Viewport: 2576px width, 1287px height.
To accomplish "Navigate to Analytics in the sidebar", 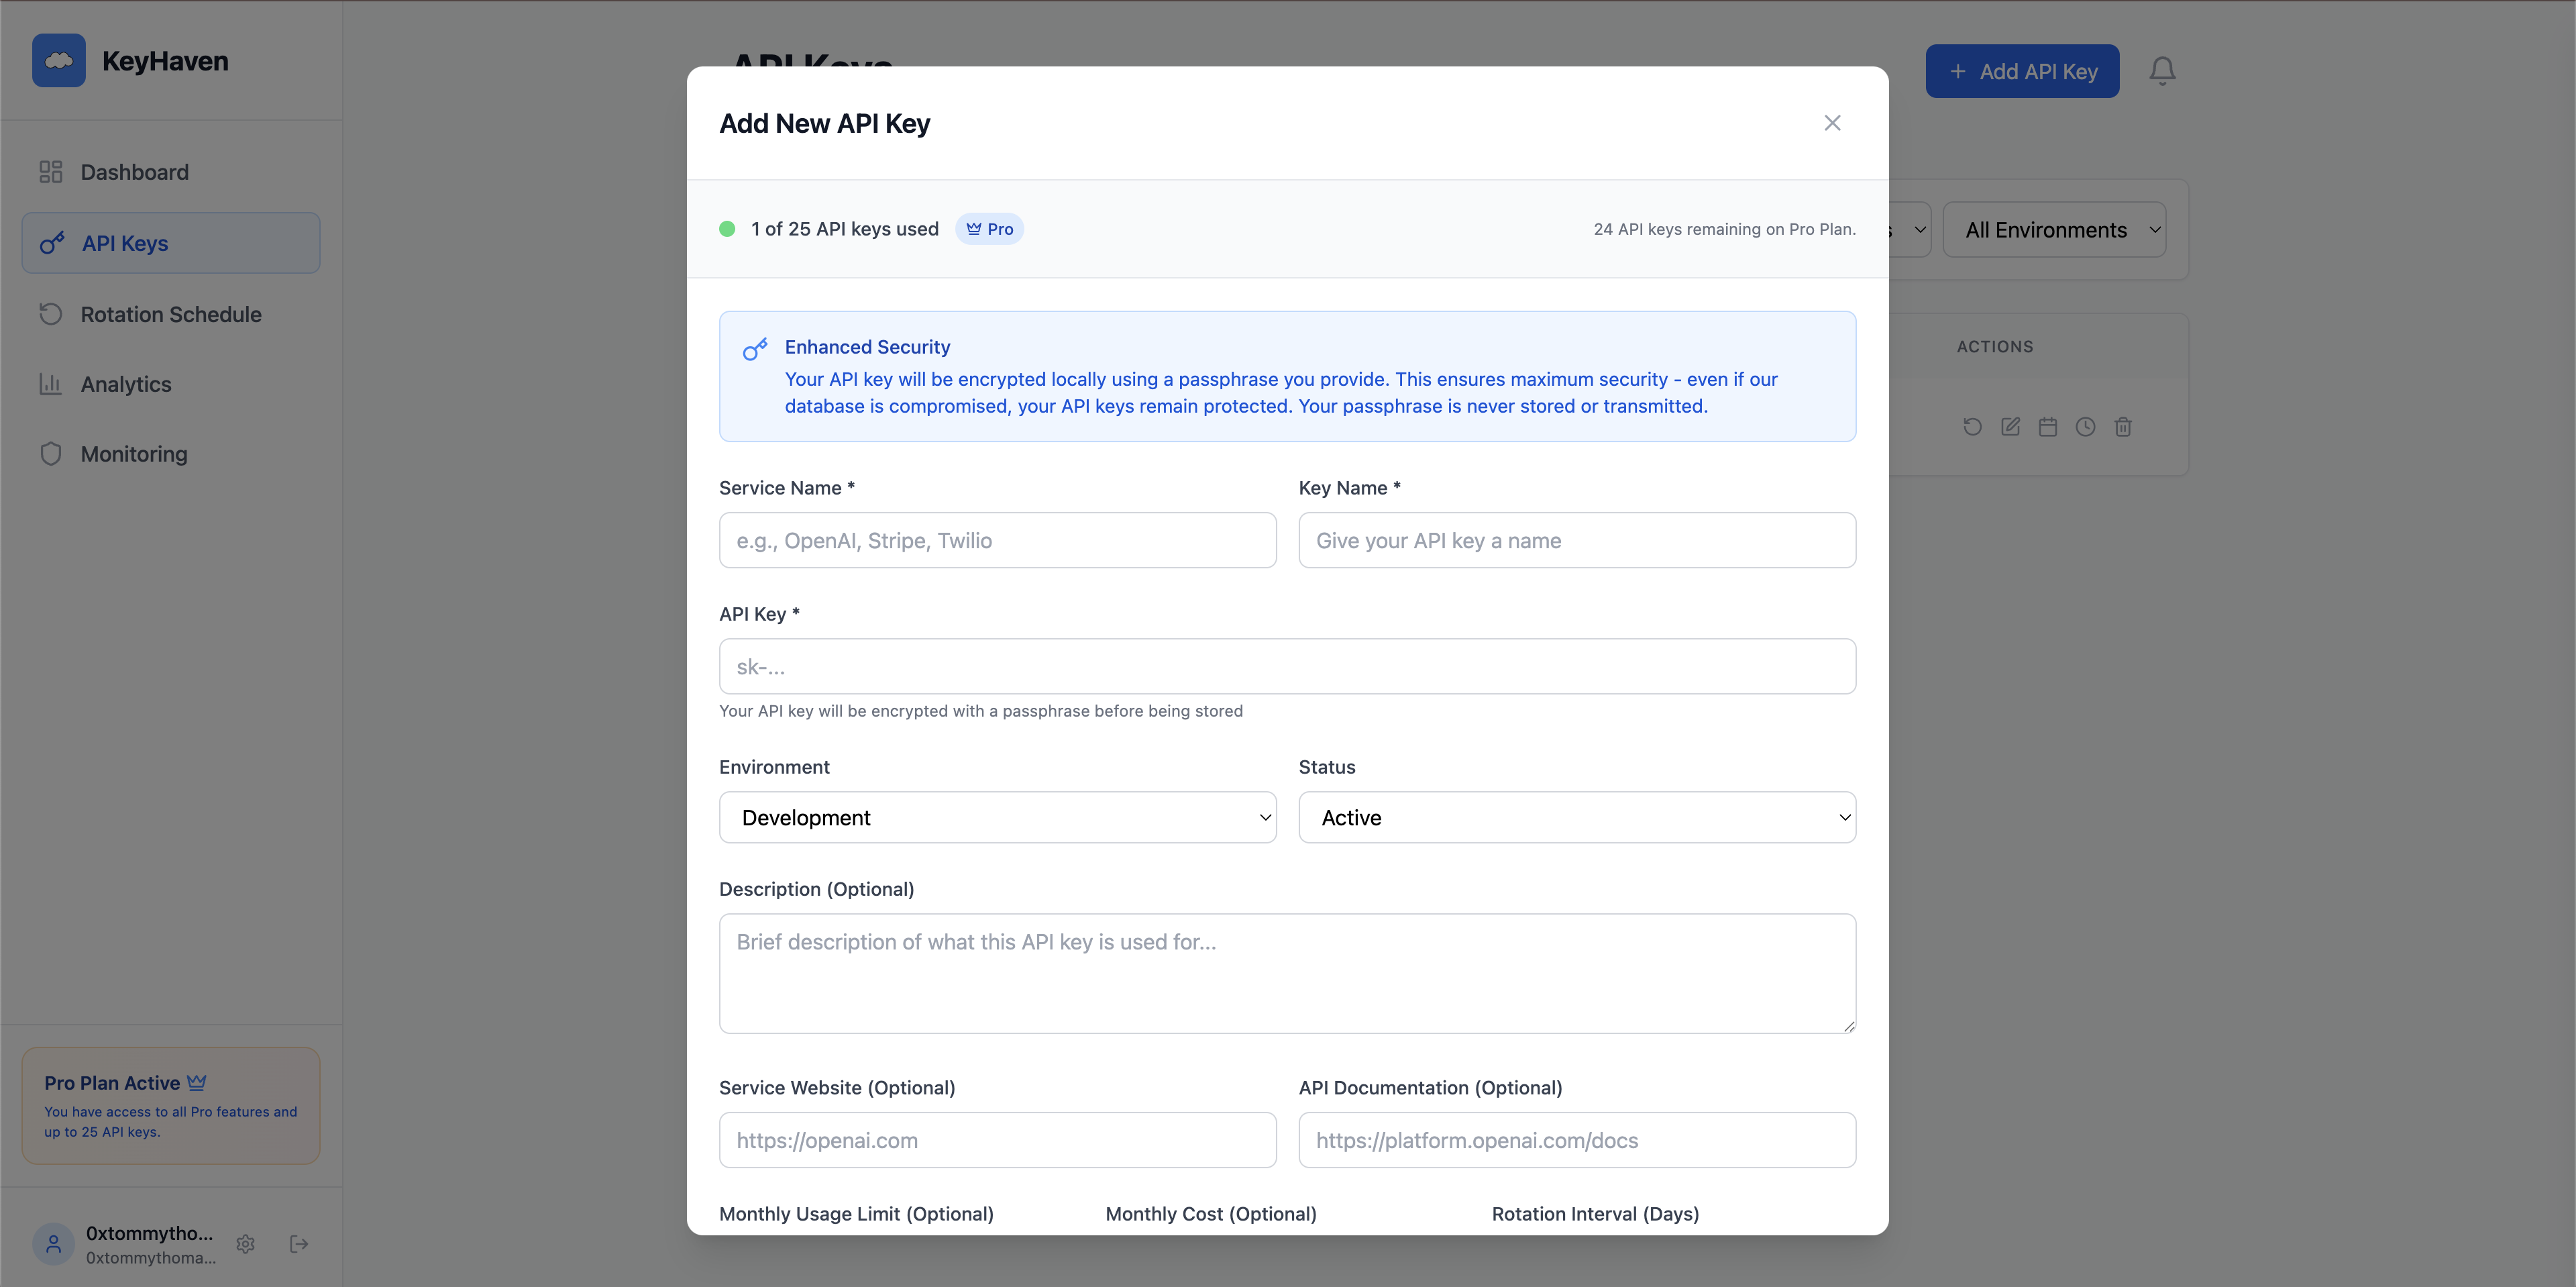I will (x=126, y=384).
